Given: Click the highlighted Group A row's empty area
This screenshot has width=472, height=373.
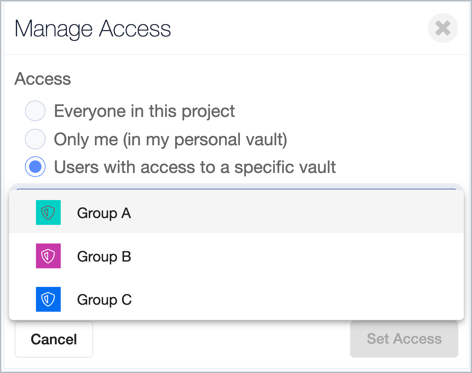Looking at the screenshot, I should [290, 213].
